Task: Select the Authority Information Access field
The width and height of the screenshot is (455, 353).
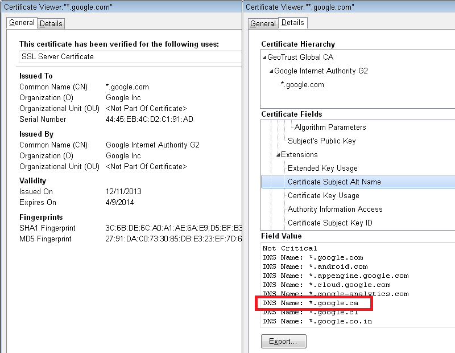Action: coord(335,209)
